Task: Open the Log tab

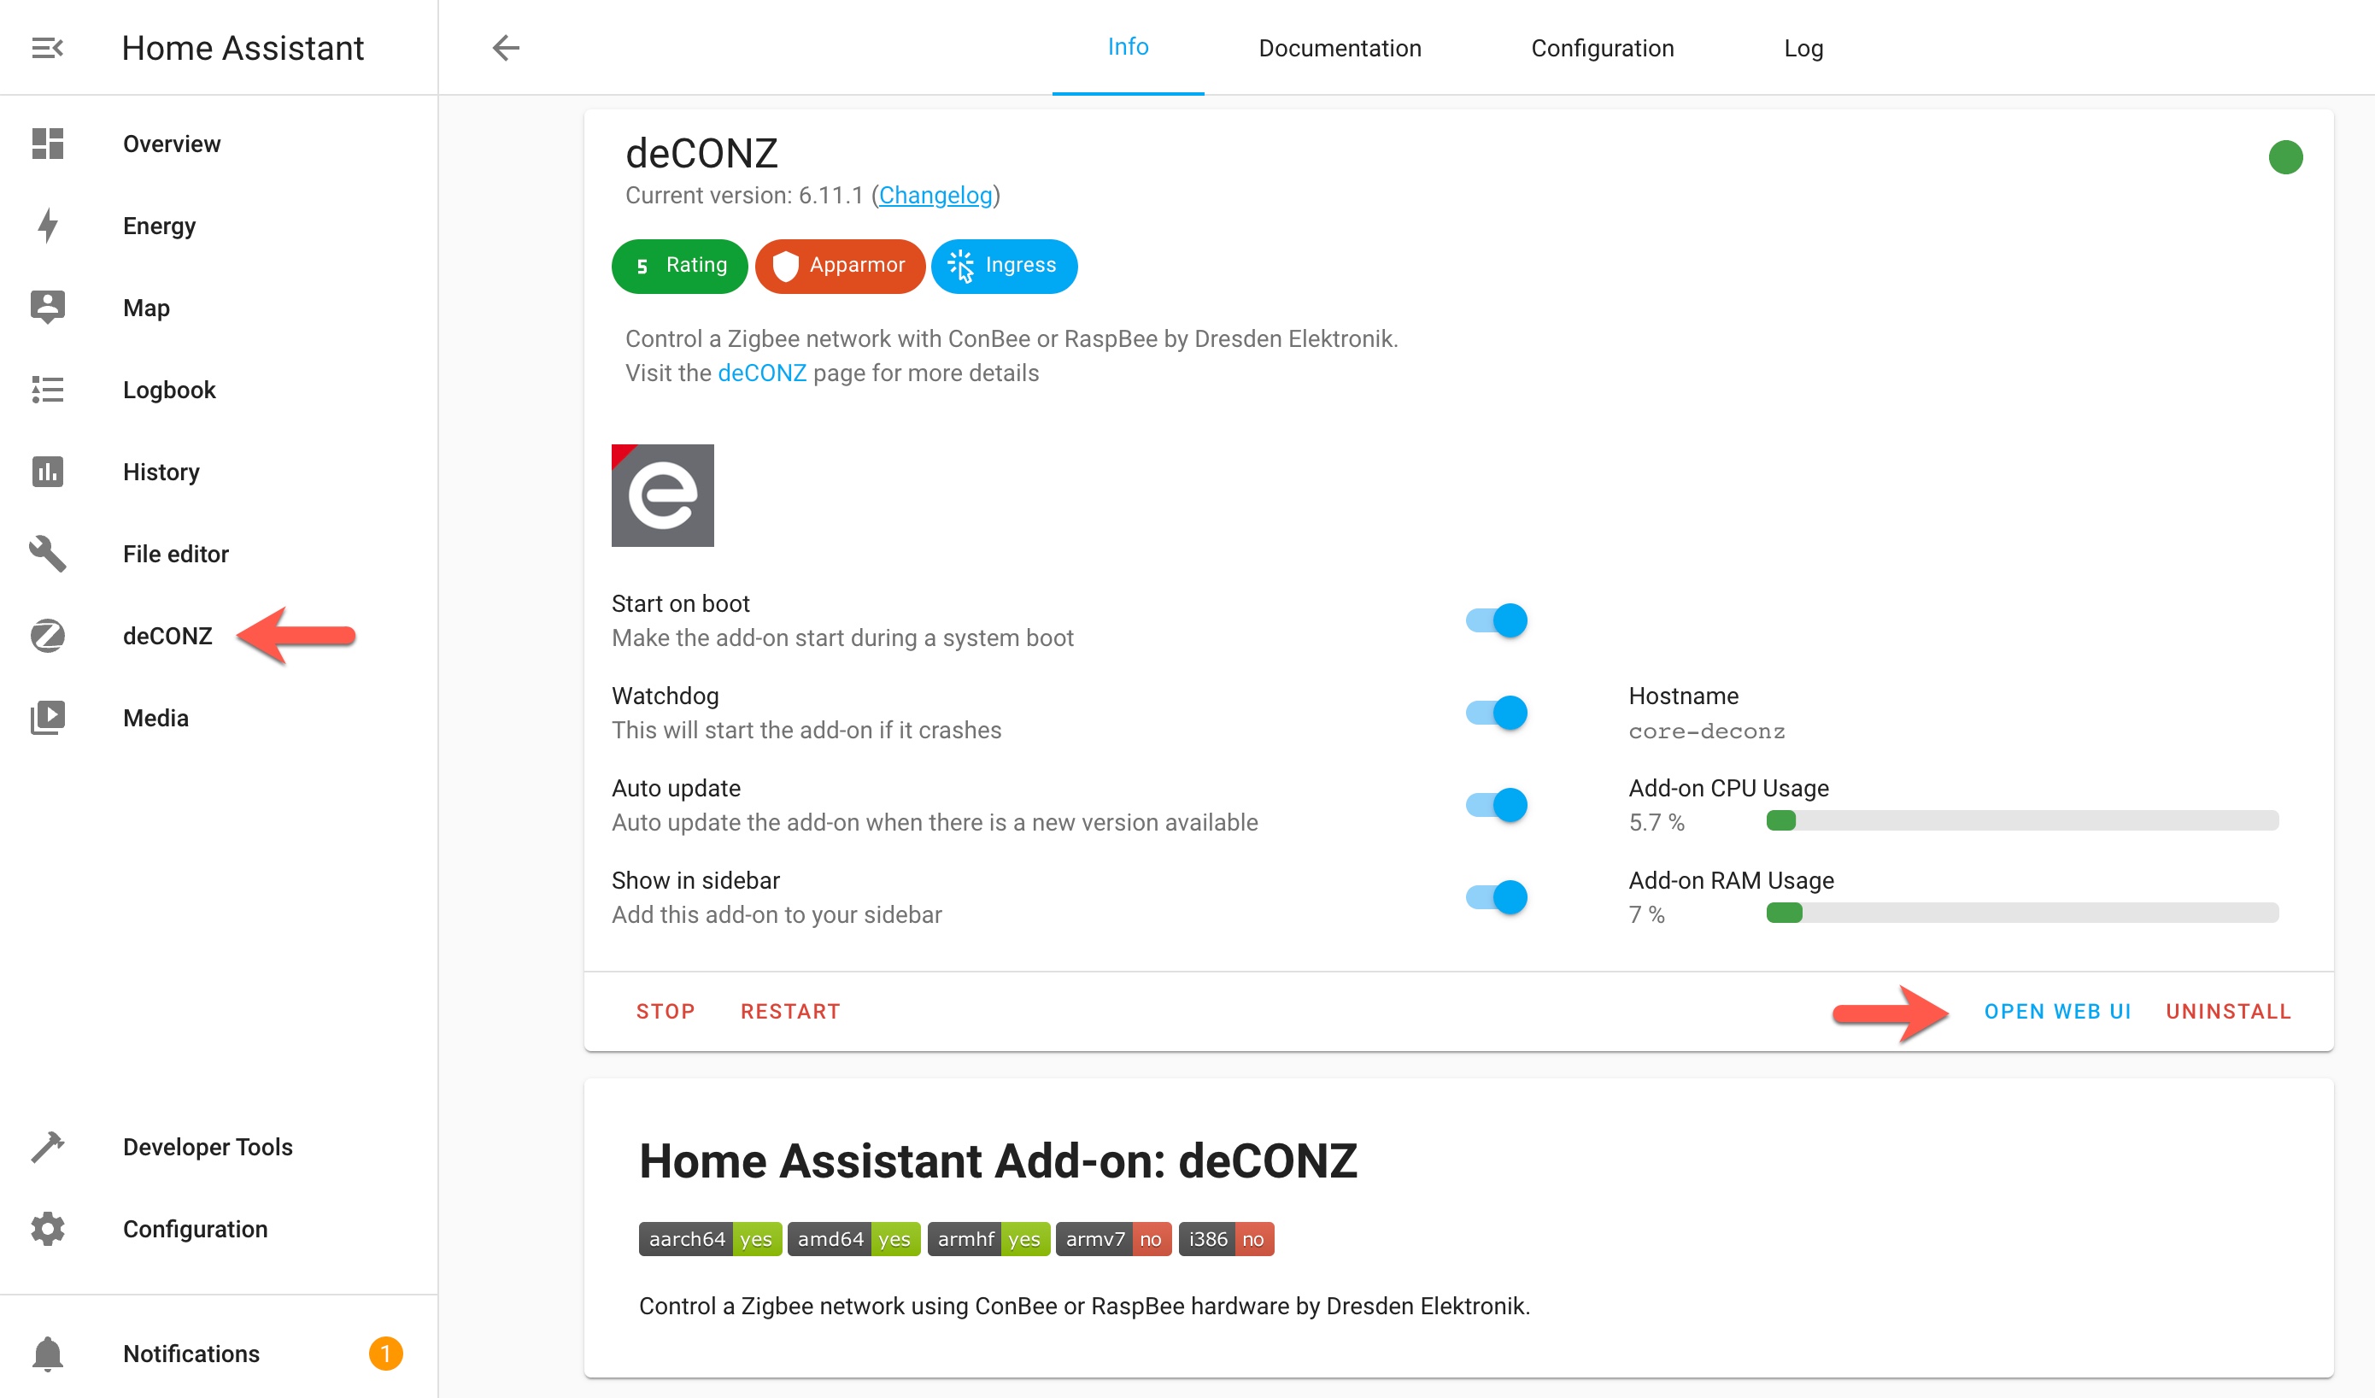Action: tap(1803, 48)
